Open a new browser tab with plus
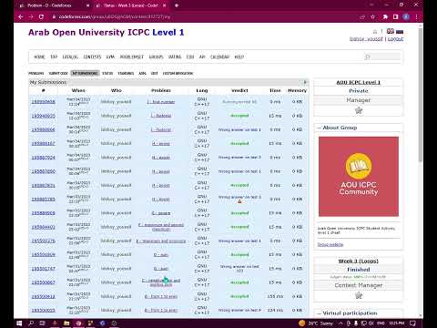Screen dimensions: 437x328 pos(177,5)
